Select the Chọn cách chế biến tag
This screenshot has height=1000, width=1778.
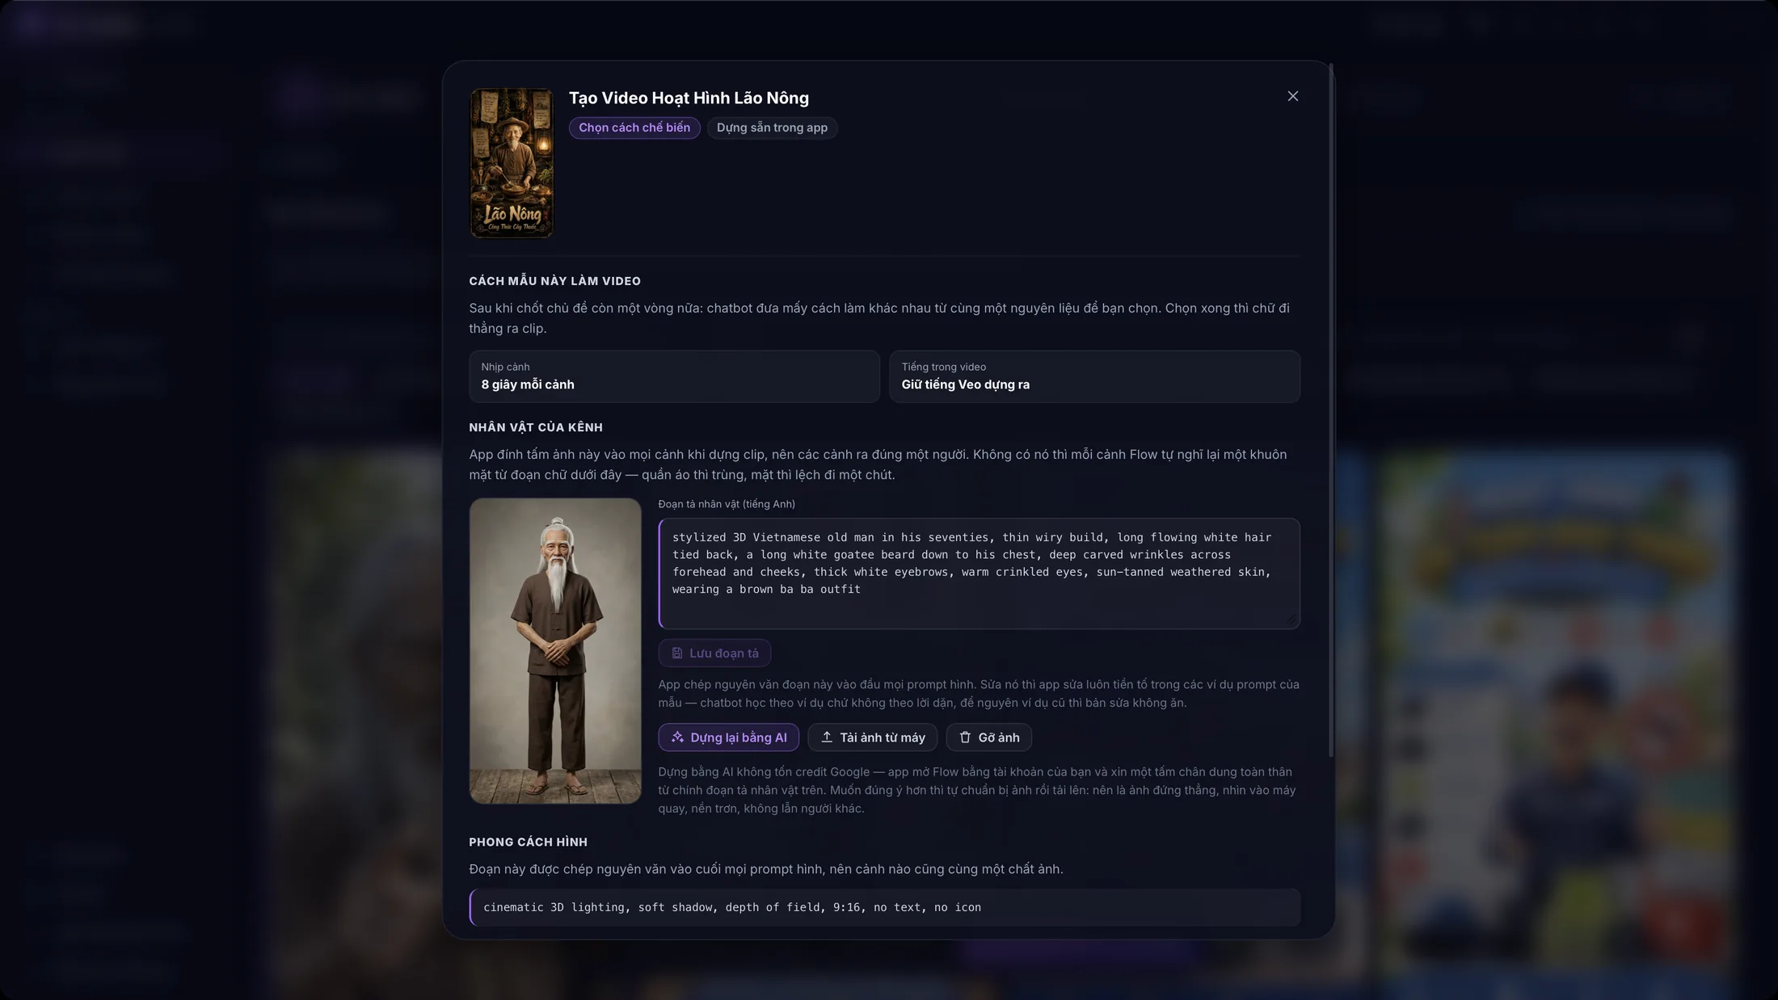click(634, 128)
